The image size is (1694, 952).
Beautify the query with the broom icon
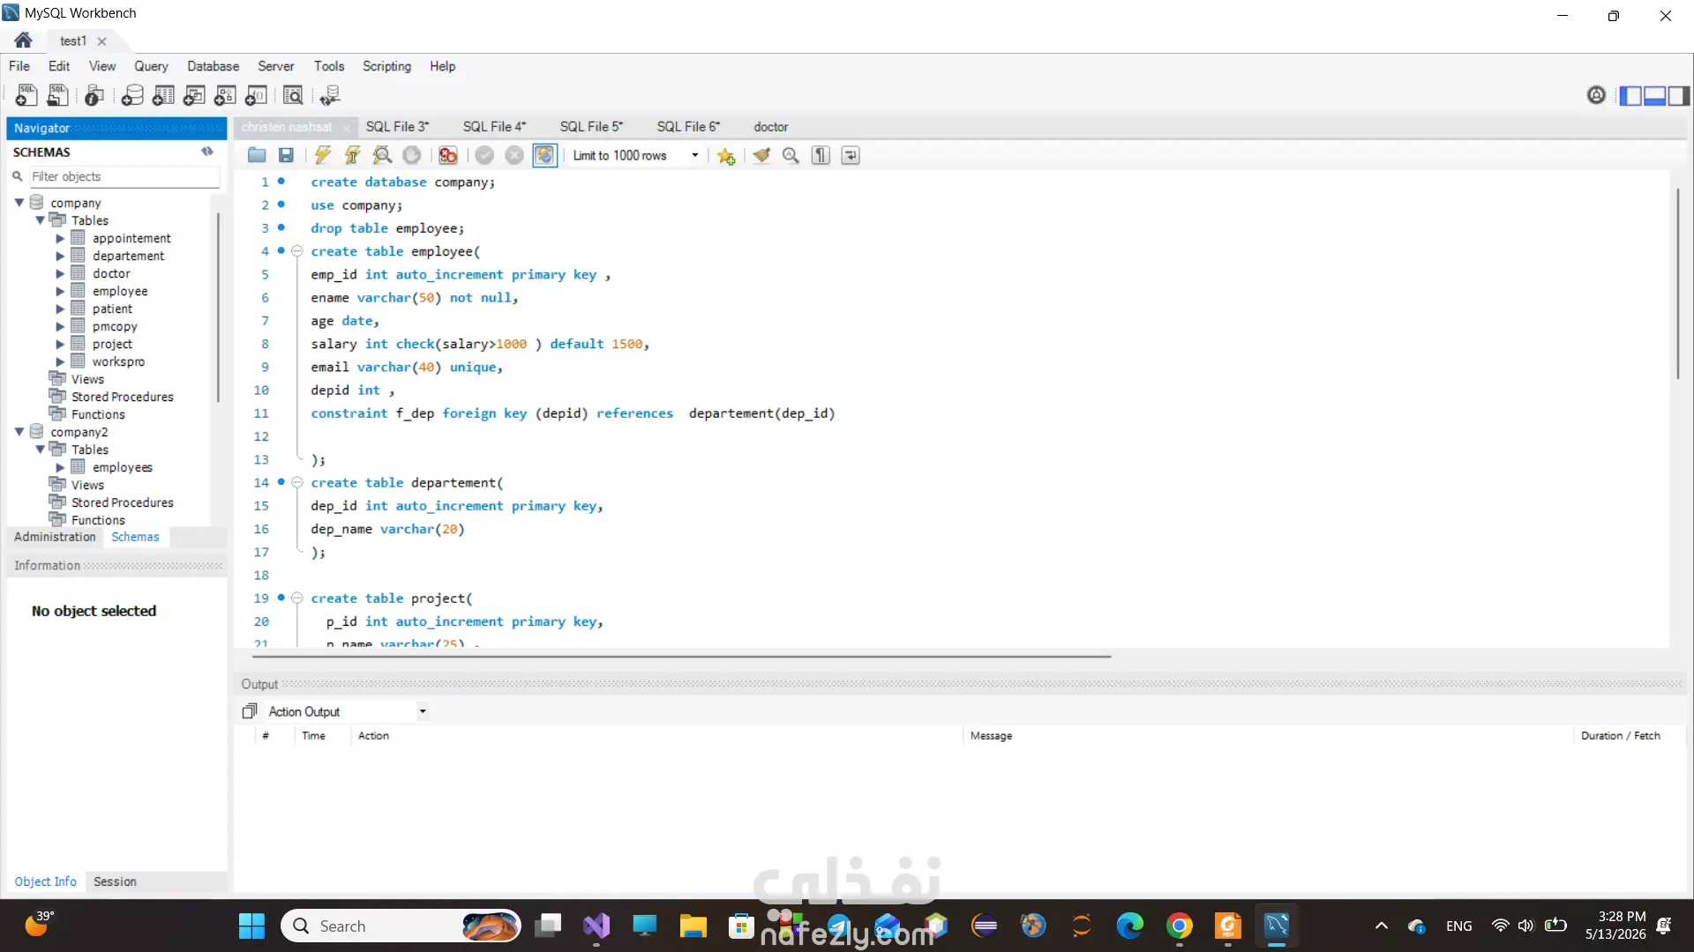point(761,156)
